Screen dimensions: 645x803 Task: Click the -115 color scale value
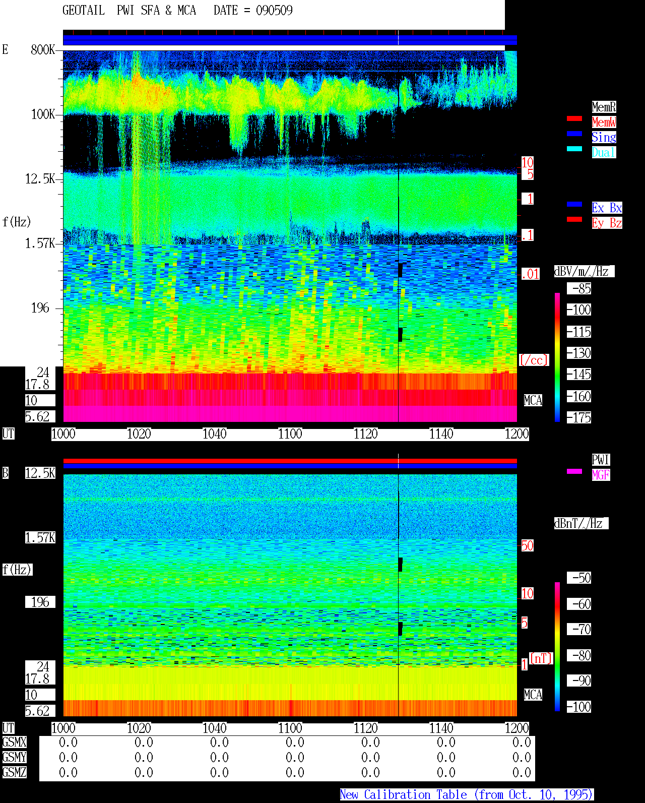pyautogui.click(x=579, y=332)
